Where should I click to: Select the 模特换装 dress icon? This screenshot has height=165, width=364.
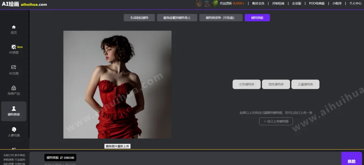coord(14,109)
